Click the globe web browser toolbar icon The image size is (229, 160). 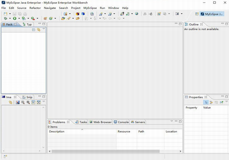[x=137, y=14]
